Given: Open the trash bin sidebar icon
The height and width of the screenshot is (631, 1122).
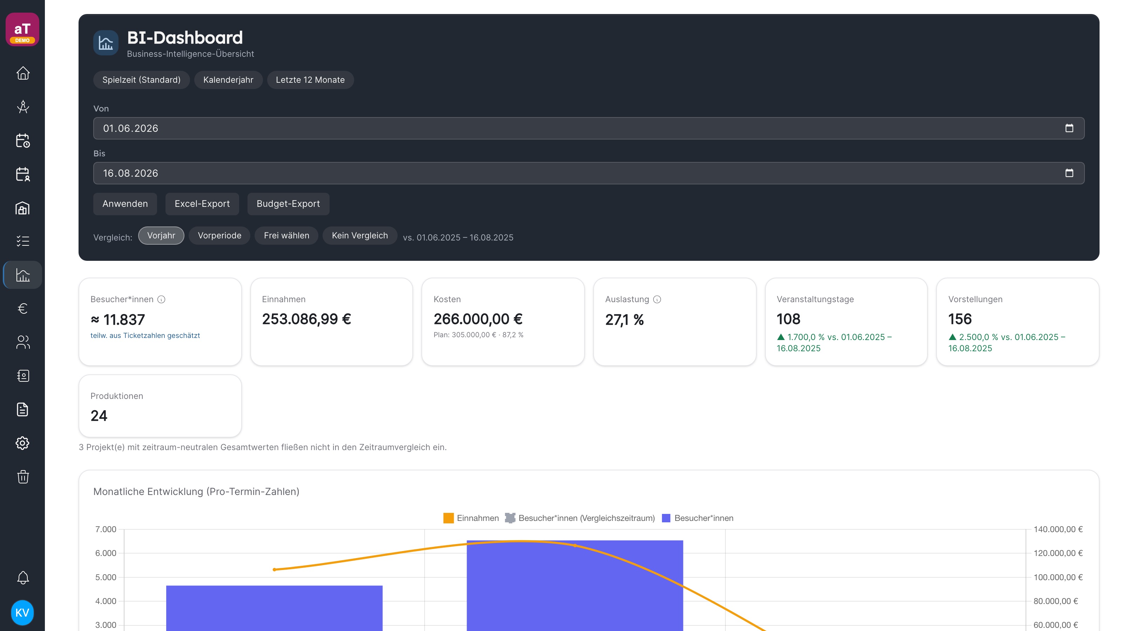Looking at the screenshot, I should [x=23, y=477].
